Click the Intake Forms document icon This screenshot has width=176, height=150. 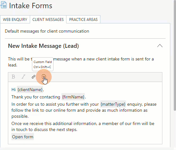click(x=3, y=5)
